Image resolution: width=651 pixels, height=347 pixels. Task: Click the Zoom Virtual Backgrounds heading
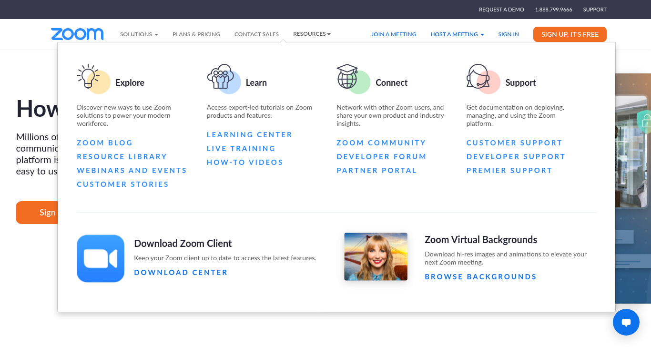click(x=481, y=240)
